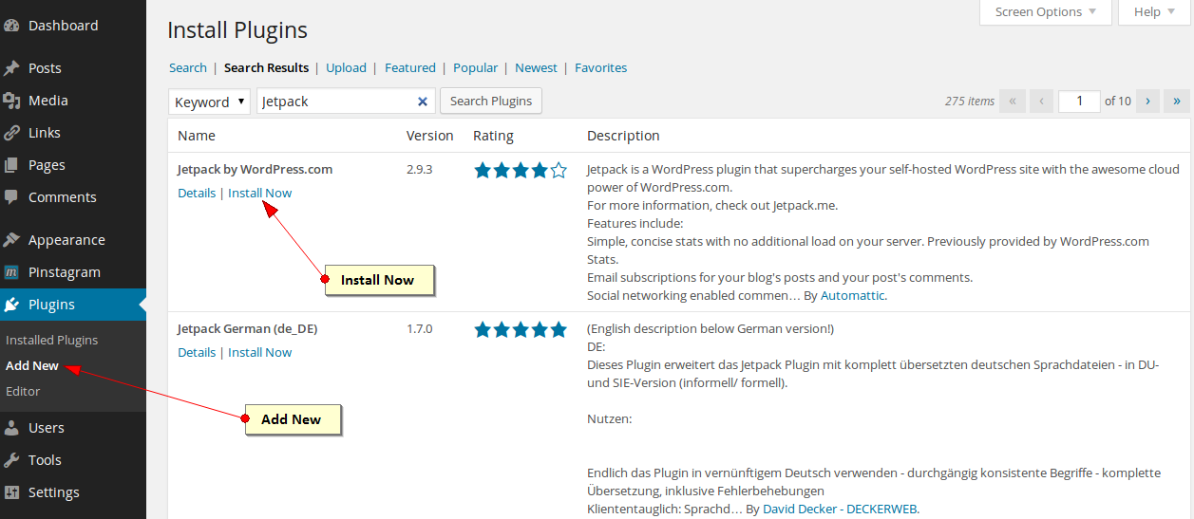Open the Keyword search type dropdown
This screenshot has width=1194, height=519.
(x=209, y=102)
